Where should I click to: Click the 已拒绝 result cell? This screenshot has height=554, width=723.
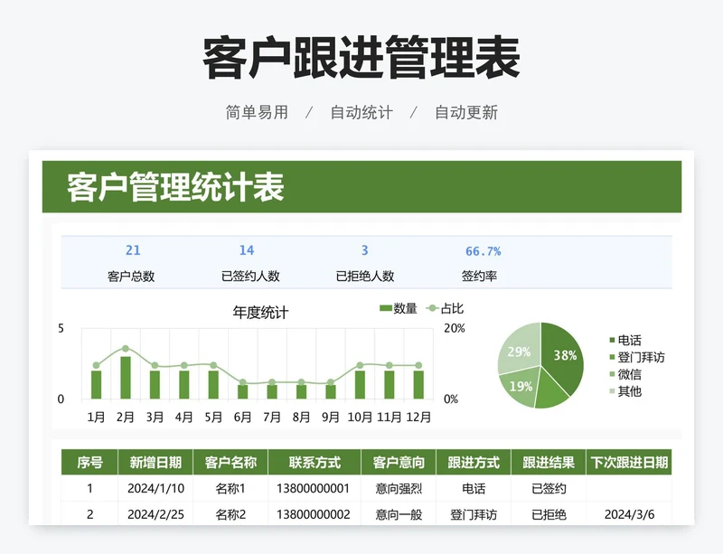click(x=549, y=514)
